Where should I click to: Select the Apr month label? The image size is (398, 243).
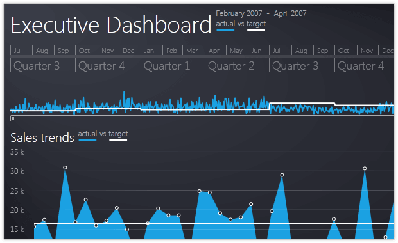[214, 51]
